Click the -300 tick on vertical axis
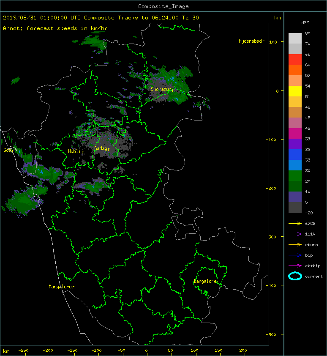Image resolution: width=327 pixels, height=356 pixels. (271, 237)
